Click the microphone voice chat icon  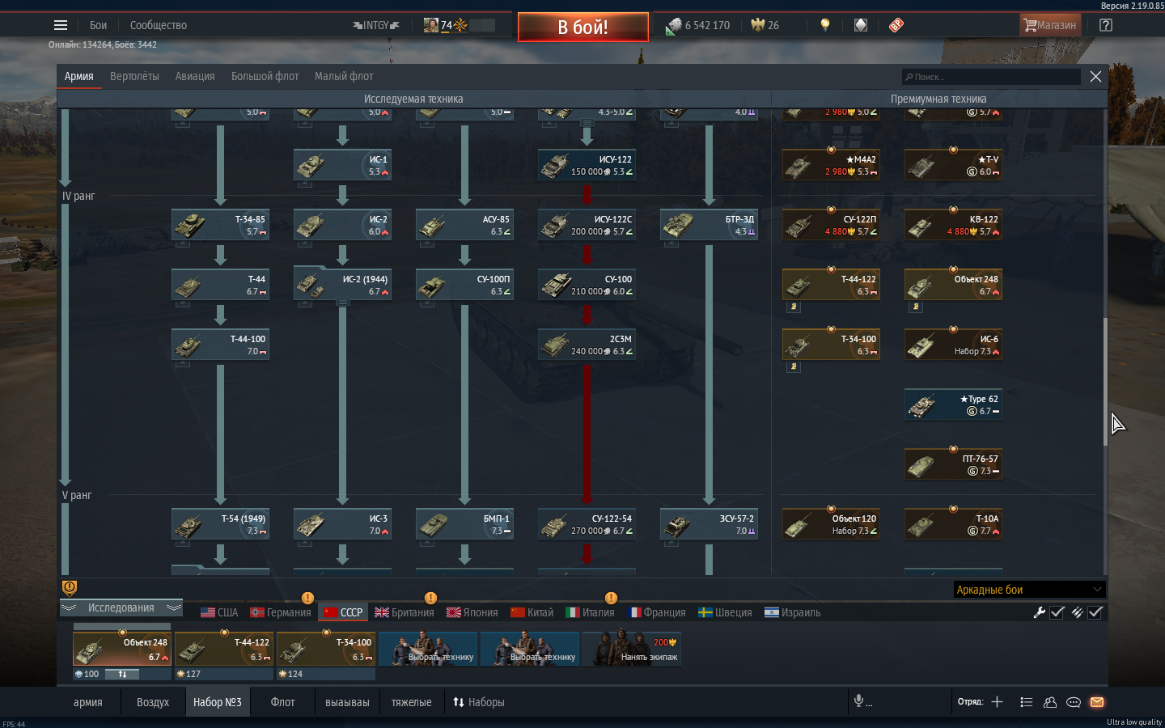[x=860, y=700]
